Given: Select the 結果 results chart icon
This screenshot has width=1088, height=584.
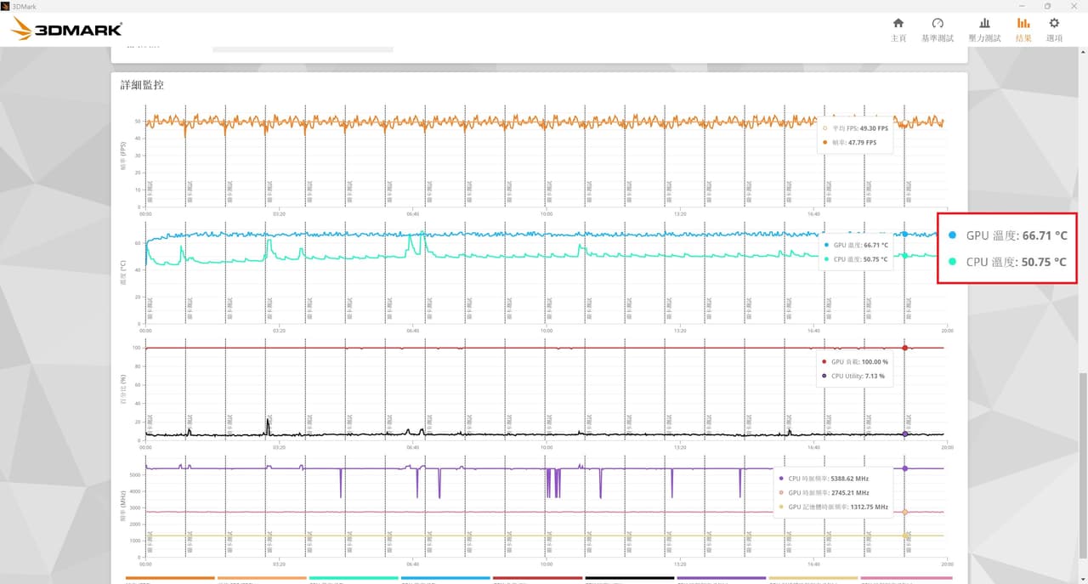Looking at the screenshot, I should coord(1023,30).
